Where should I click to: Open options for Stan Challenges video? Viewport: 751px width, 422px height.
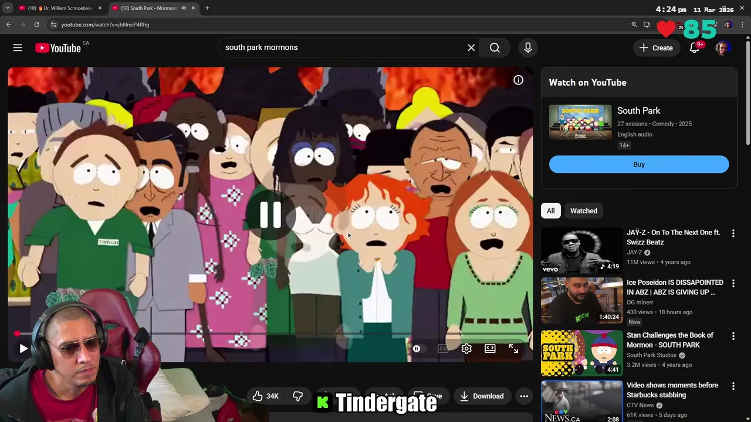coord(733,336)
